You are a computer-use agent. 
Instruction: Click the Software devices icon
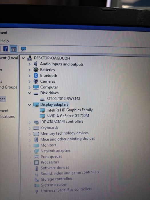(37, 168)
